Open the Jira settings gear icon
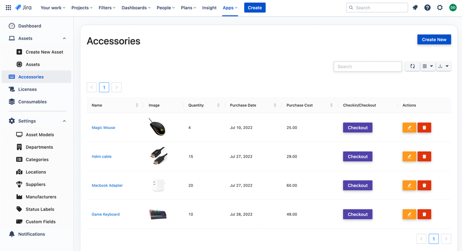The height and width of the screenshot is (251, 462). pyautogui.click(x=440, y=8)
